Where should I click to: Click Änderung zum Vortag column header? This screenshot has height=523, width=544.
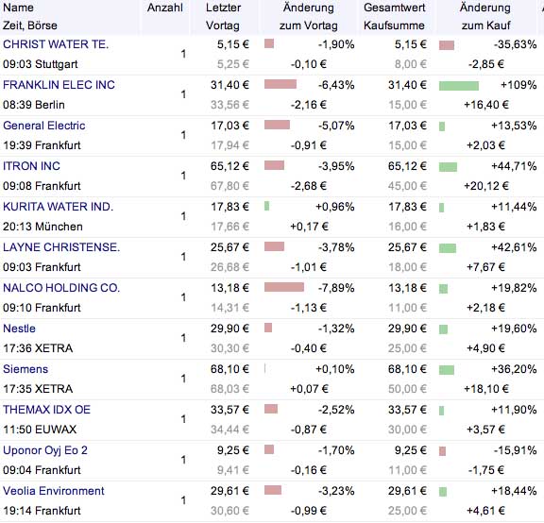click(x=309, y=17)
